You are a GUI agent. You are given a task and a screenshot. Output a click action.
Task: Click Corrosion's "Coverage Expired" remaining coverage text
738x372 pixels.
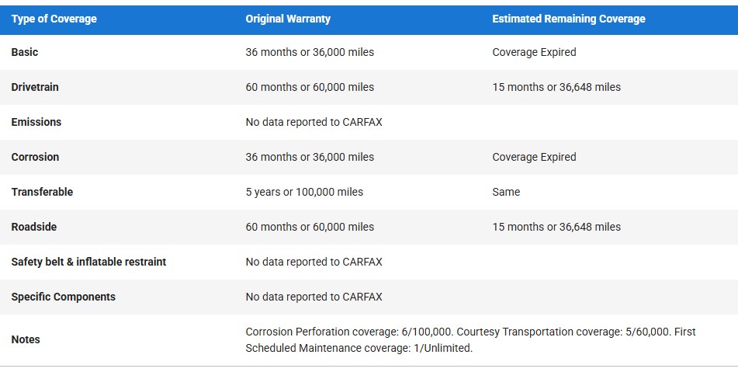tap(534, 157)
